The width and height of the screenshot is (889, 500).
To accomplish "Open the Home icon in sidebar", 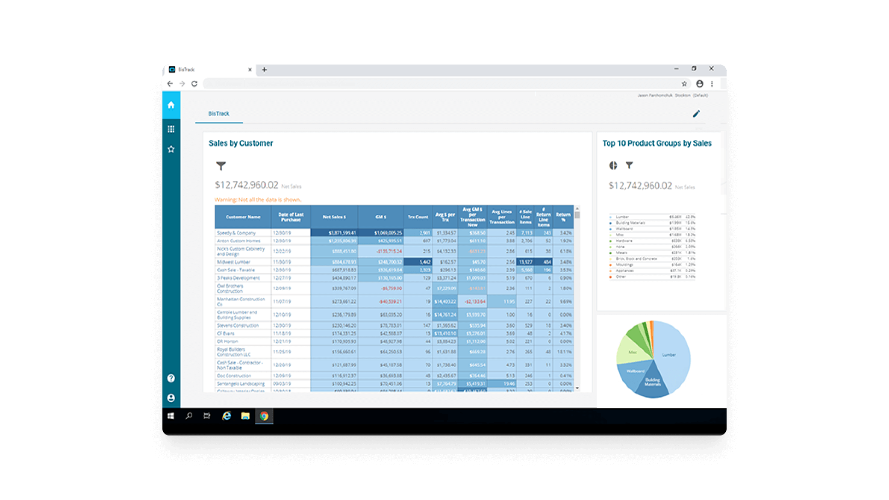I will click(171, 105).
